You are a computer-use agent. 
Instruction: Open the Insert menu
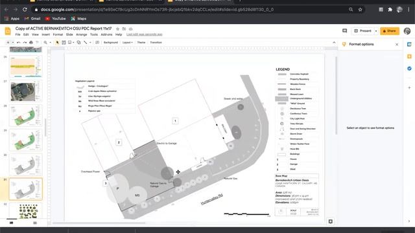coord(46,34)
